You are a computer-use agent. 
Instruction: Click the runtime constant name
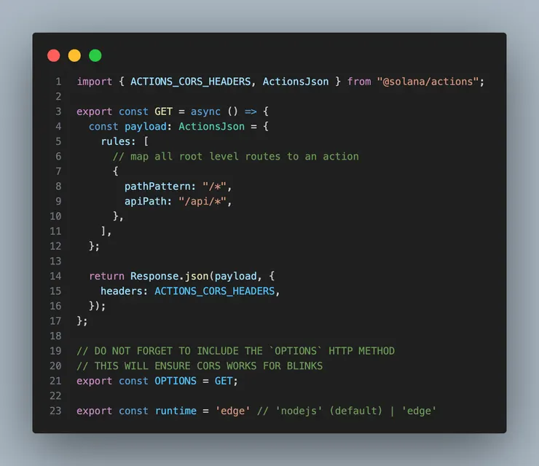(x=176, y=411)
